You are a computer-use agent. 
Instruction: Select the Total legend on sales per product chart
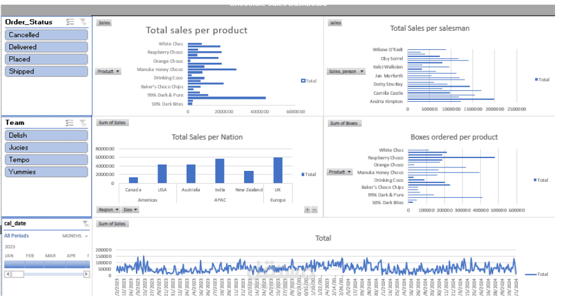click(309, 81)
